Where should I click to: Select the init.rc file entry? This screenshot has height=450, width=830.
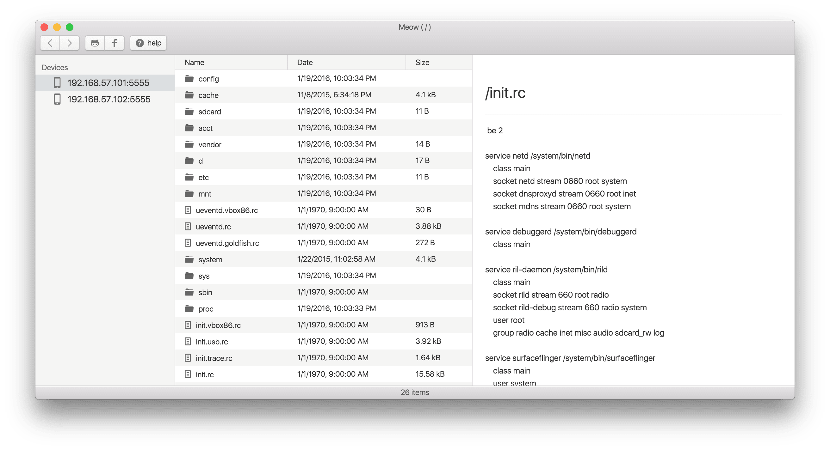pyautogui.click(x=205, y=374)
